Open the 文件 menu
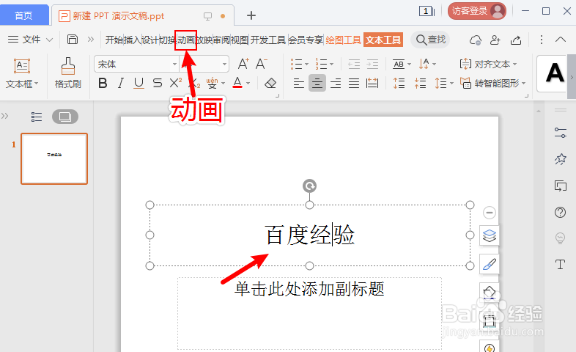The height and width of the screenshot is (352, 576). (x=30, y=40)
